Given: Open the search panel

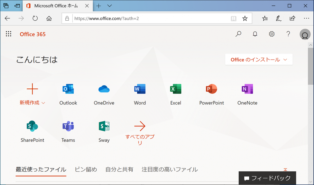Looking at the screenshot, I should coord(238,34).
